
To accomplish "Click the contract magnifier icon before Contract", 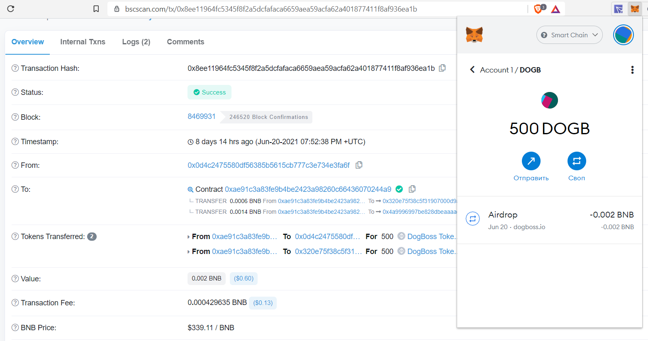I will coord(190,189).
